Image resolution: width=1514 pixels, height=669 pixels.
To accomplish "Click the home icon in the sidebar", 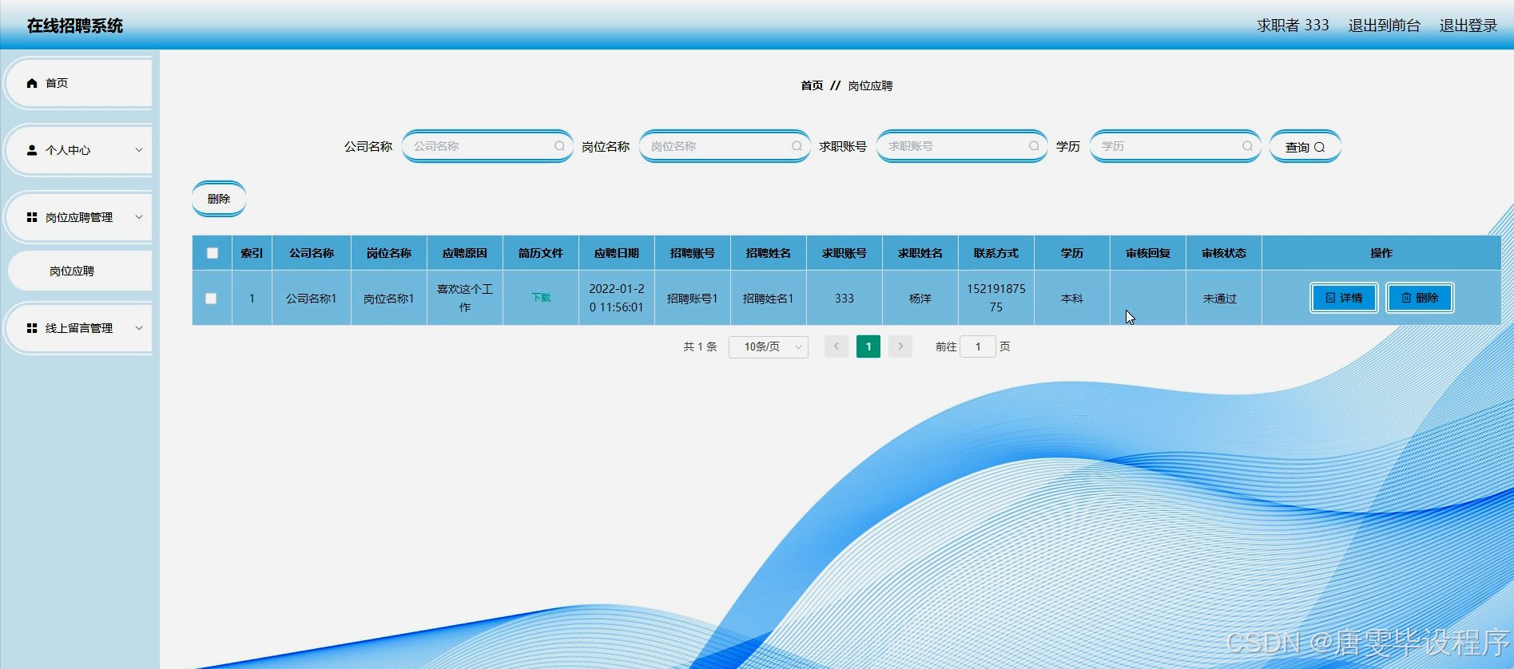I will (x=32, y=83).
